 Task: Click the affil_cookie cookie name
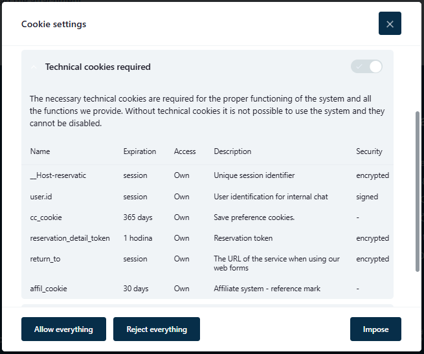49,288
